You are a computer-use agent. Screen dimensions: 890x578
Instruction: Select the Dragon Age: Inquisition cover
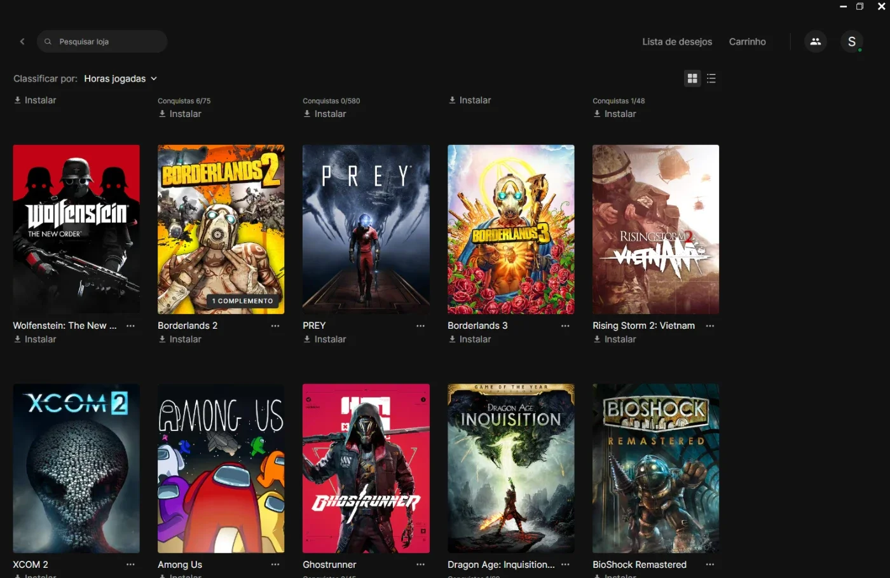(511, 469)
